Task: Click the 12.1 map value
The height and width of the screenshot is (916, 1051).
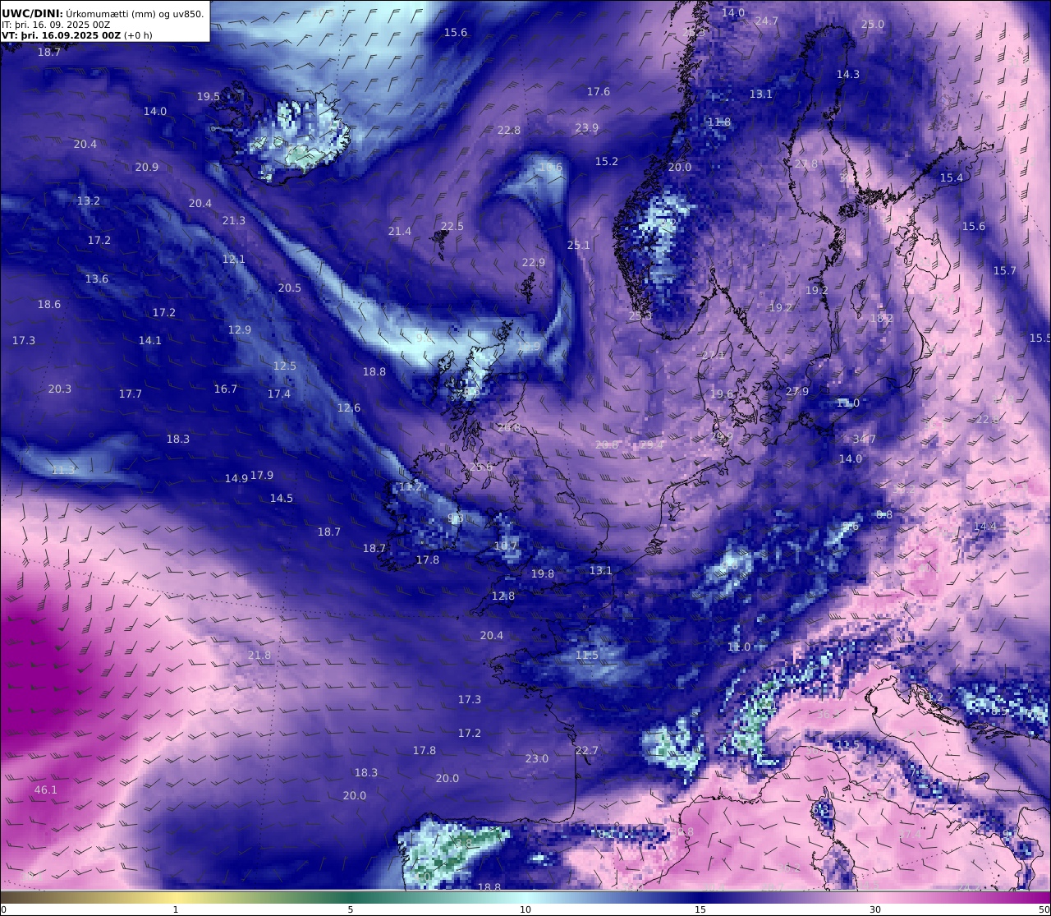Action: tap(234, 260)
